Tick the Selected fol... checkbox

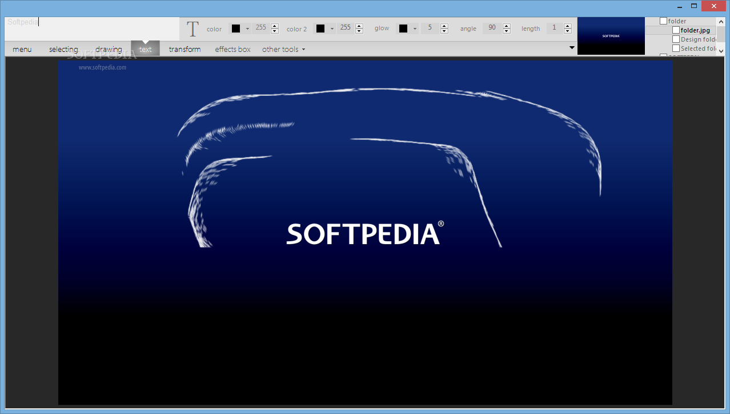coord(676,48)
